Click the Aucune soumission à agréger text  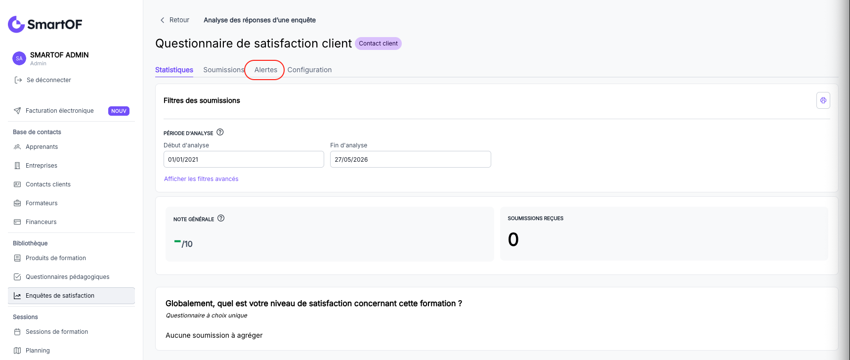pos(214,335)
